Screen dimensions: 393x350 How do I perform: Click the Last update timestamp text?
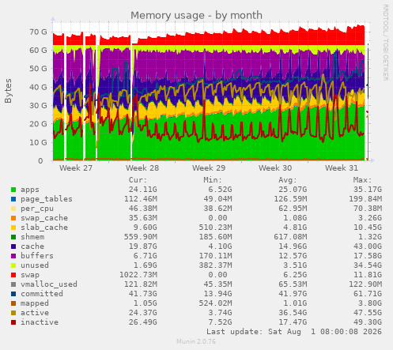[x=294, y=332]
